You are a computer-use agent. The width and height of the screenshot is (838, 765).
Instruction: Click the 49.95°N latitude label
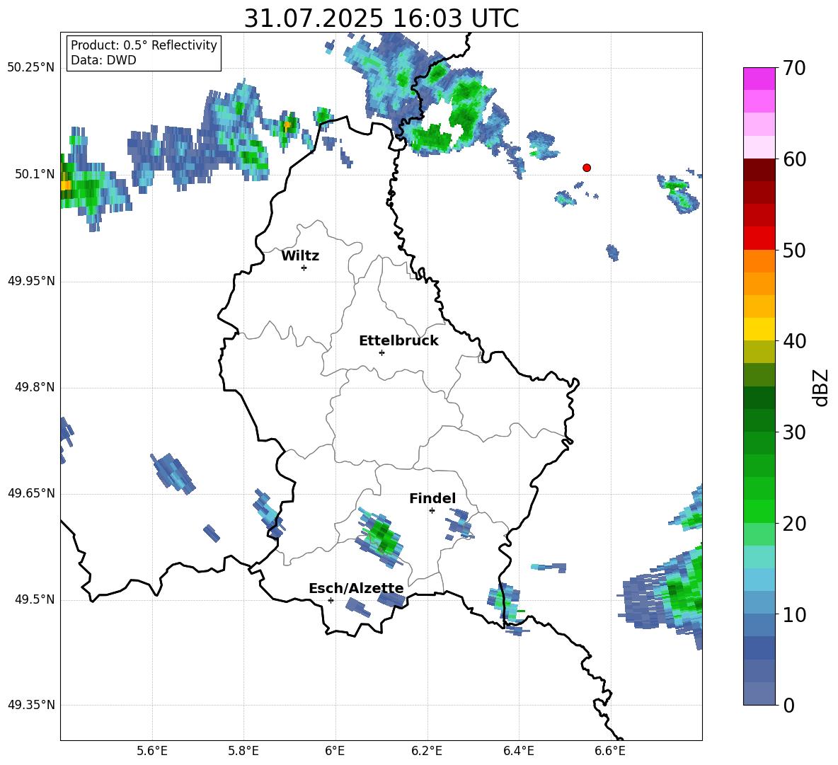[x=31, y=281]
